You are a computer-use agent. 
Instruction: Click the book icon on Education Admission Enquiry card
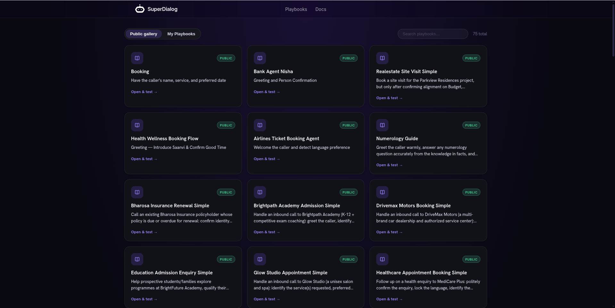(x=137, y=259)
